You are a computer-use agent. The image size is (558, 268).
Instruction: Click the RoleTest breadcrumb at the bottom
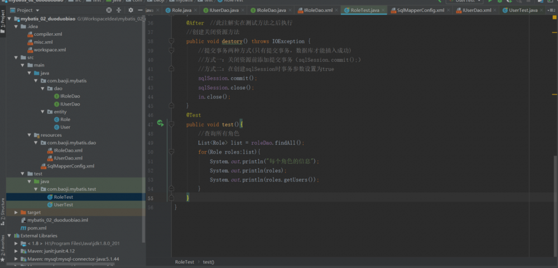click(184, 262)
